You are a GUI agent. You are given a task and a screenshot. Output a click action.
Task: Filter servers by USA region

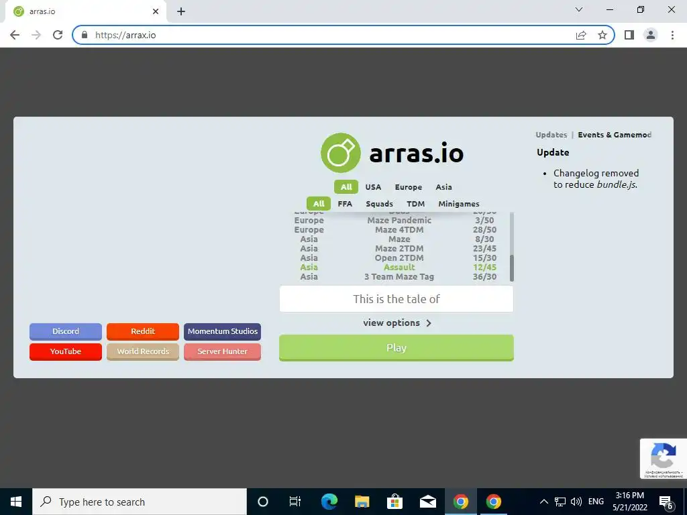point(373,187)
